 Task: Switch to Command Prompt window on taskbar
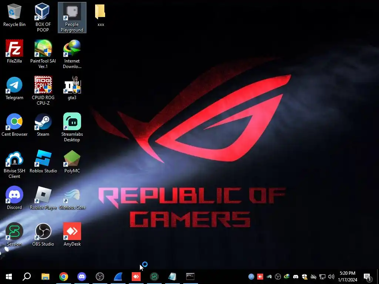(190, 277)
